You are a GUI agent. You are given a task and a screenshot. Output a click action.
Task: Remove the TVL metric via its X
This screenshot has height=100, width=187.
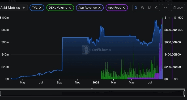coord(40,8)
